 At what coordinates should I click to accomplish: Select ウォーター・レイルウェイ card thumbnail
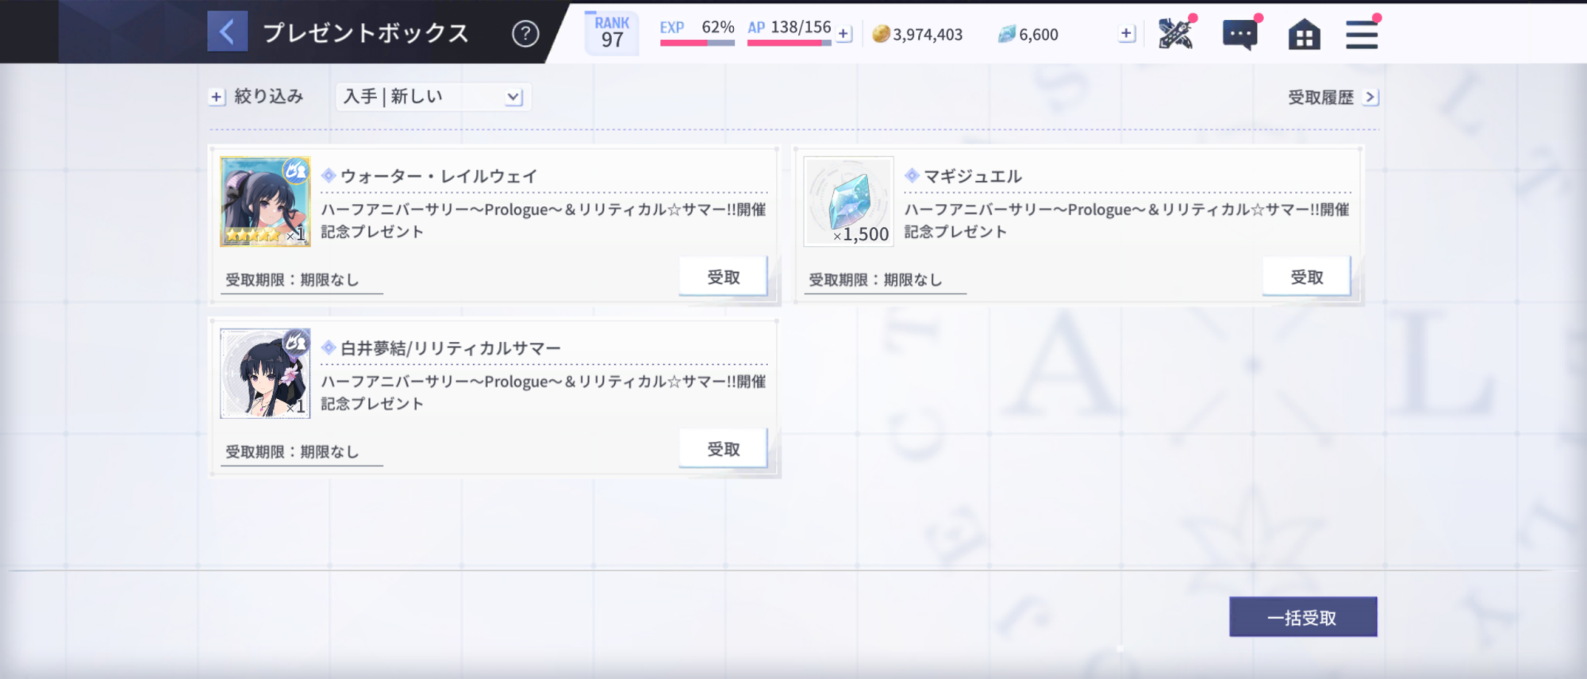pyautogui.click(x=265, y=201)
